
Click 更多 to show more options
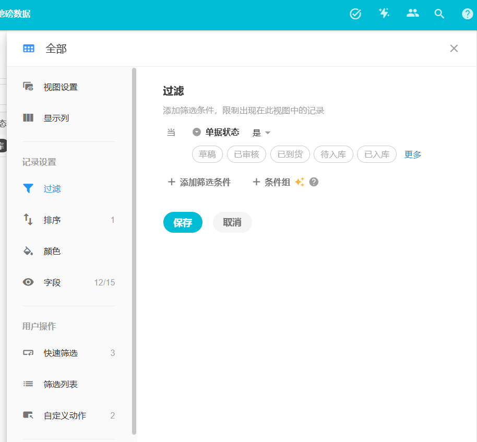pos(413,154)
